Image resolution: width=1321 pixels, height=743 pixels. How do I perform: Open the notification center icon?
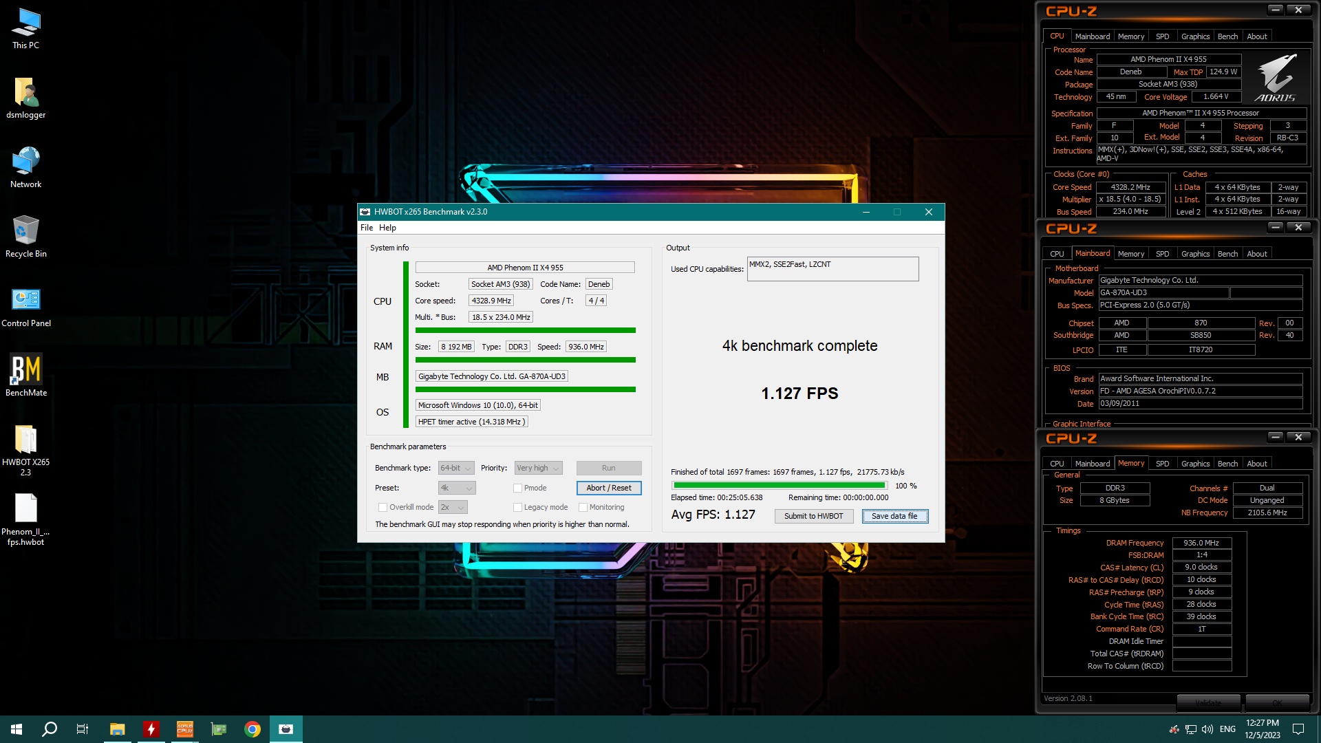point(1298,729)
